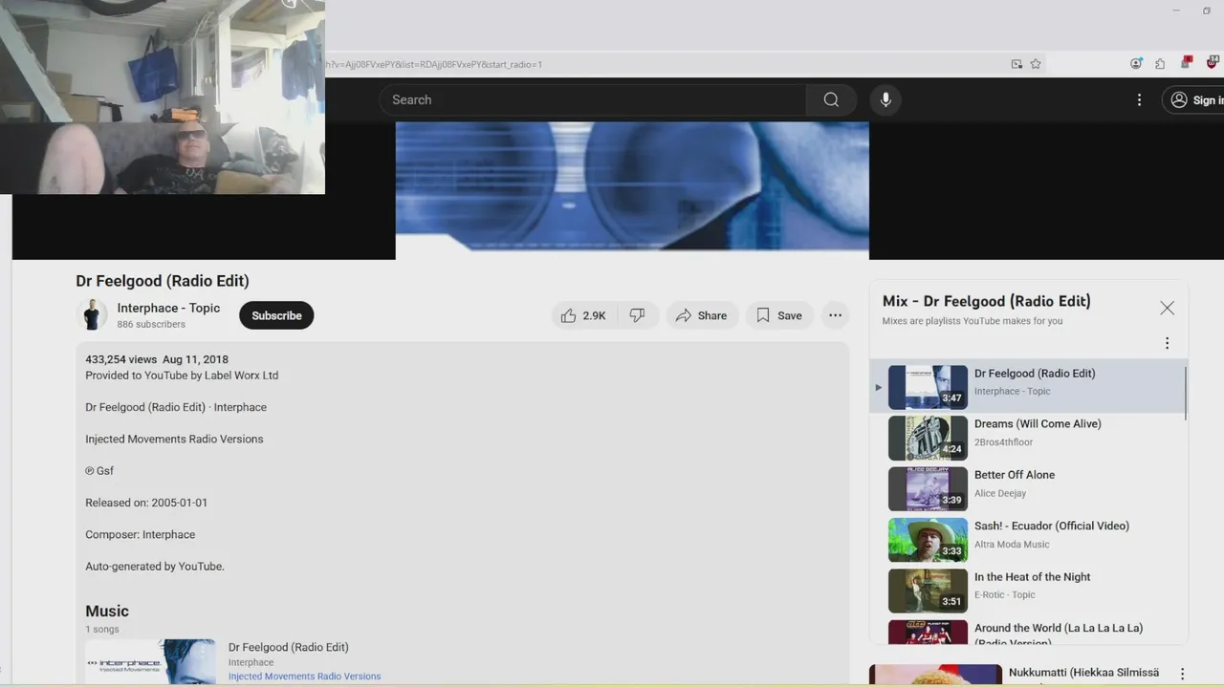Click the Interphase album art thumbnail
Viewport: 1224px width, 688px height.
150,661
